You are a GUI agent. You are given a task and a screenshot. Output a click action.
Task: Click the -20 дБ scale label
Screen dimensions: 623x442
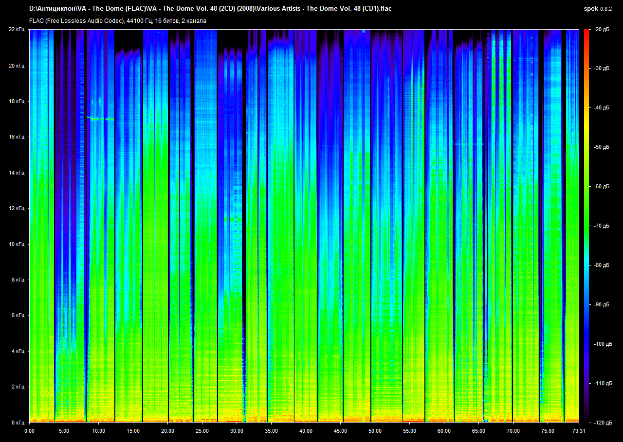[x=601, y=30]
